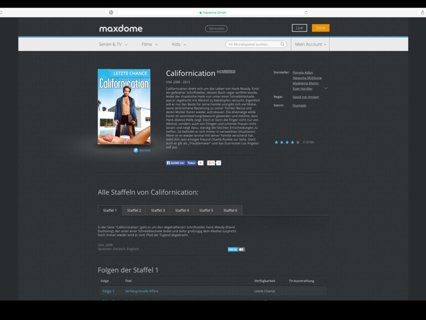Click the Merken link under poster

pos(145,151)
